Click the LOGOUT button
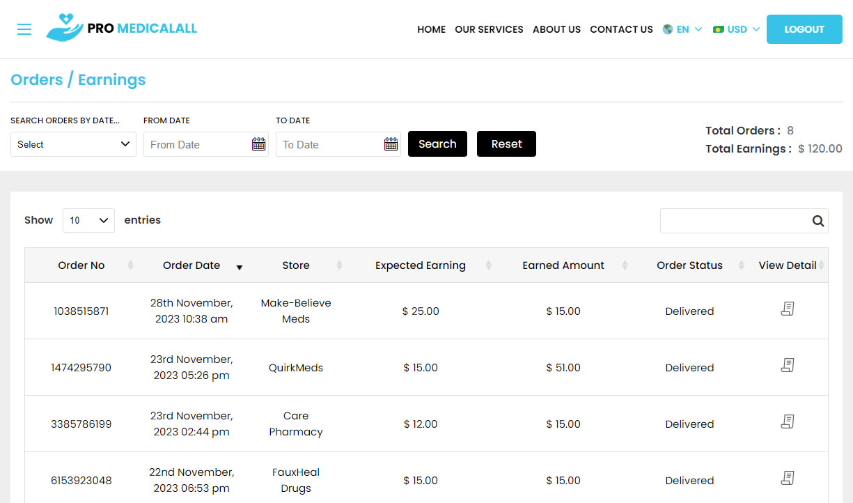Viewport: 853px width, 503px height. [x=804, y=29]
